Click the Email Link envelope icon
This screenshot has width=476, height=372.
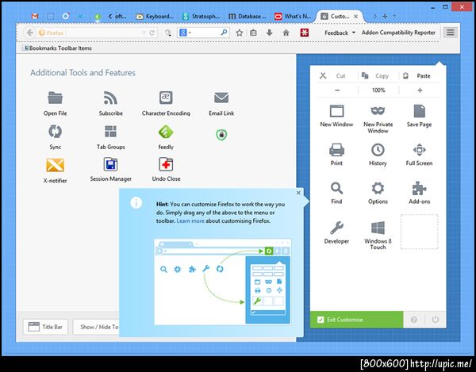[221, 98]
